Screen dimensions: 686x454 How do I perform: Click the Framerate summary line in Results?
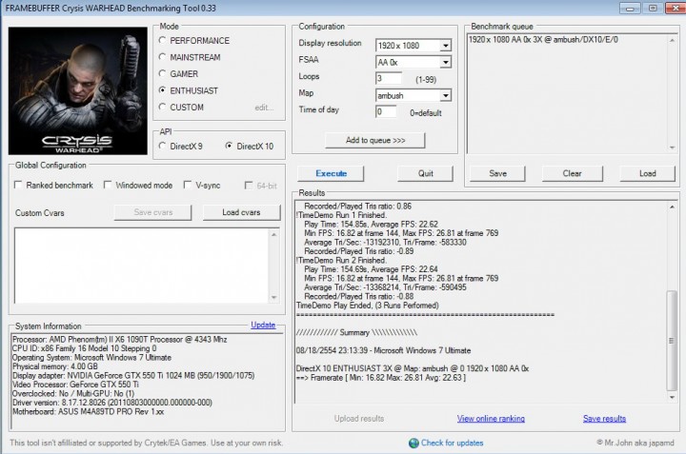click(380, 378)
